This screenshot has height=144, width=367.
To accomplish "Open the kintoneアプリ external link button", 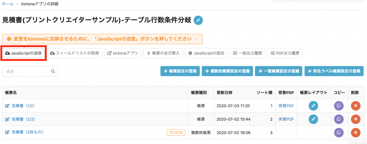I will point(123,53).
